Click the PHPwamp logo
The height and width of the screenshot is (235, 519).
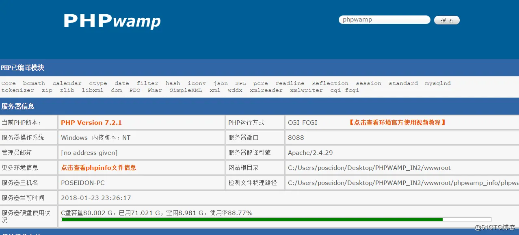112,21
